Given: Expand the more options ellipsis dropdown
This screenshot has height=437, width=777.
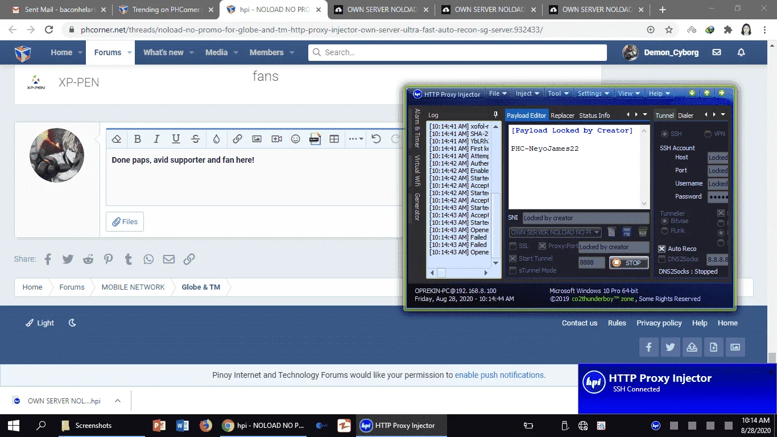Looking at the screenshot, I should coord(356,139).
